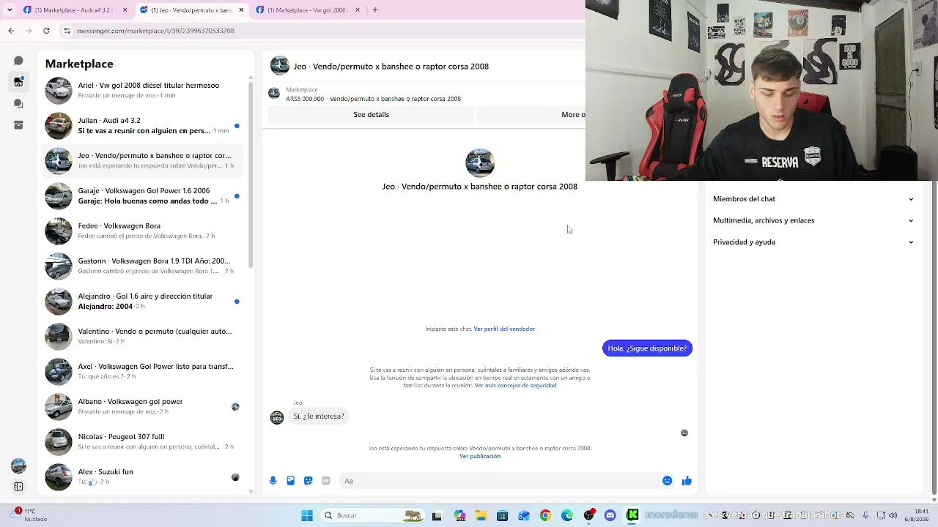Click the 'Si. ¿Te interesa?' message bubble

[x=319, y=416]
